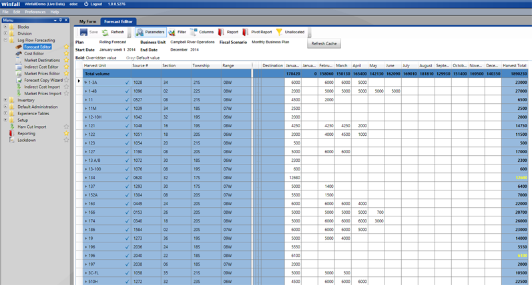The width and height of the screenshot is (532, 285).
Task: Expand the Setup tree node
Action: [x=5, y=120]
